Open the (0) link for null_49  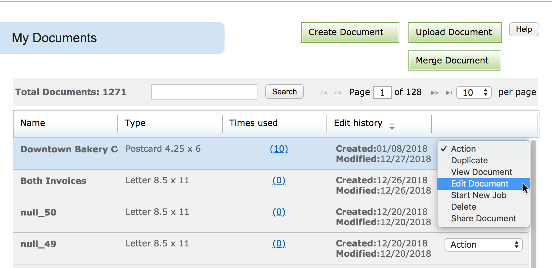pos(279,244)
